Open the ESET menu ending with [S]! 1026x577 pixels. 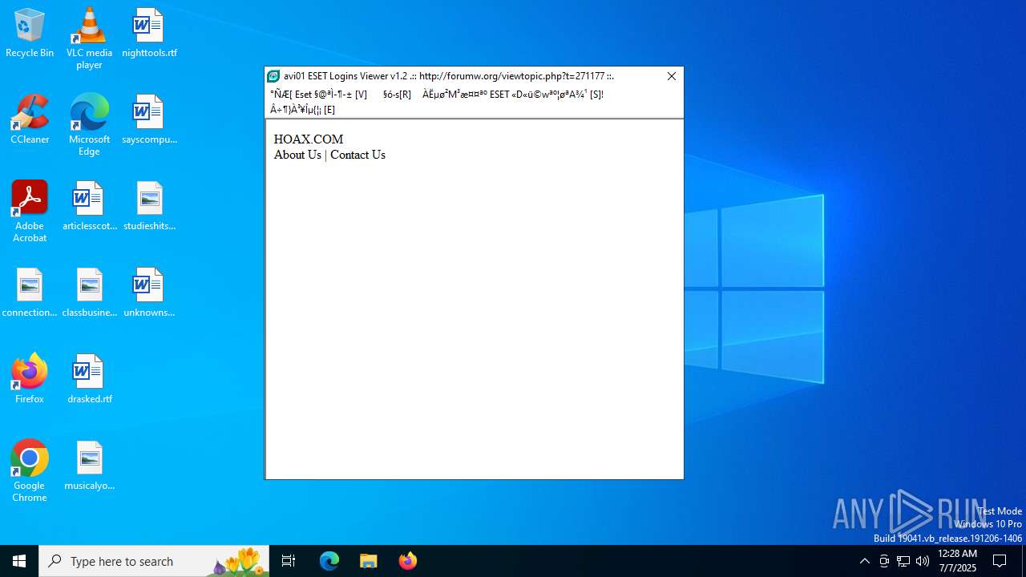pos(513,95)
